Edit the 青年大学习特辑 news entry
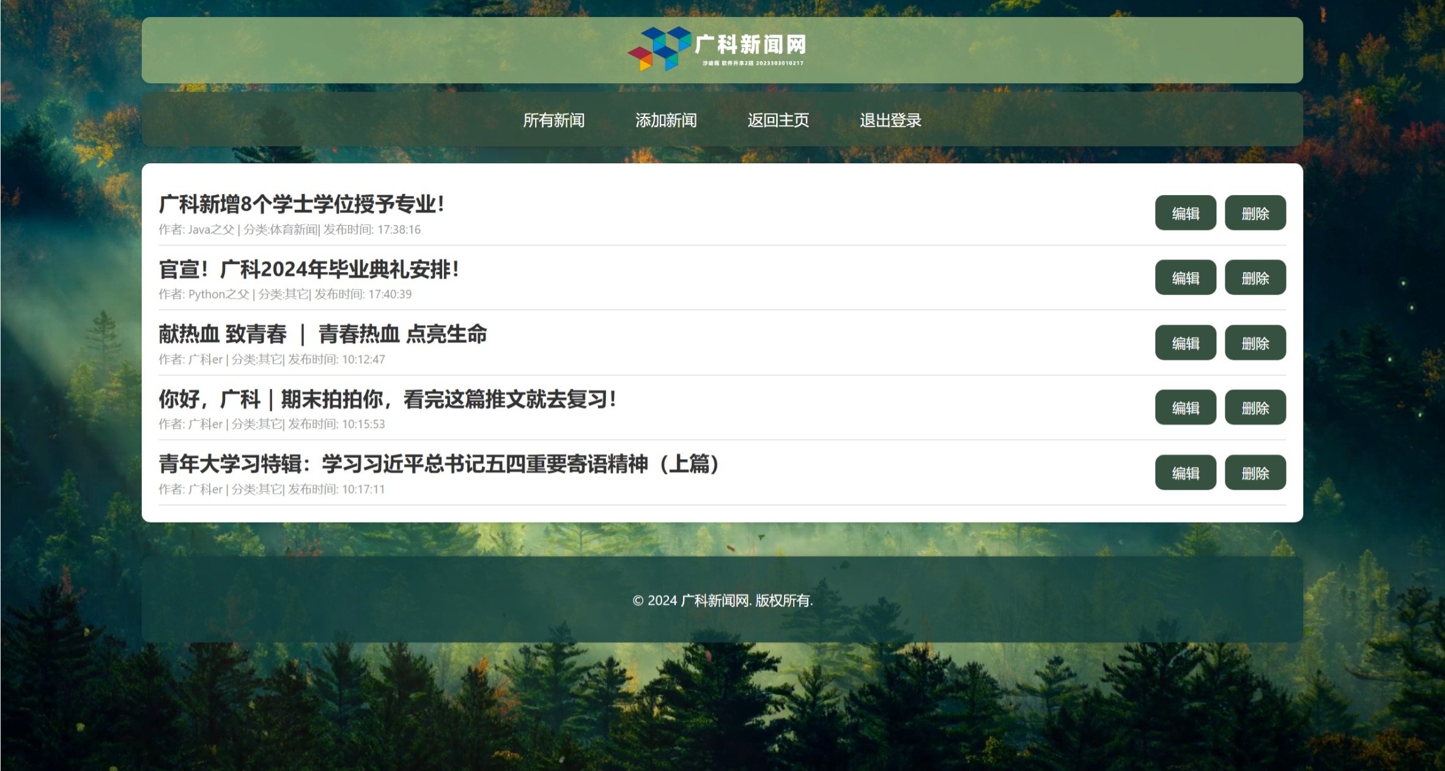 click(x=1185, y=473)
